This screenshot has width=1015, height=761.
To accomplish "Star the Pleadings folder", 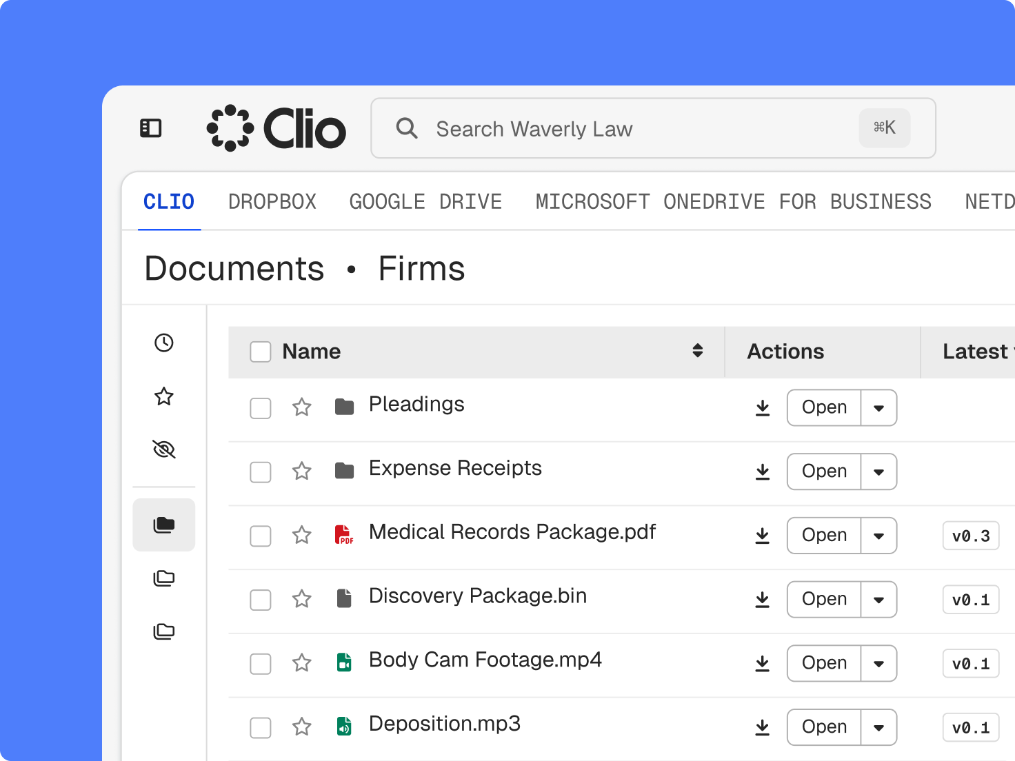I will (302, 407).
